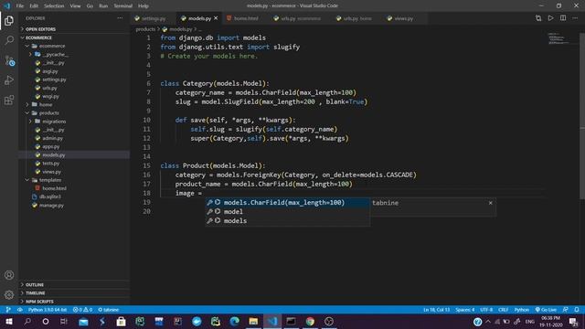Open Task View on the taskbar
The width and height of the screenshot is (585, 329).
(64, 322)
